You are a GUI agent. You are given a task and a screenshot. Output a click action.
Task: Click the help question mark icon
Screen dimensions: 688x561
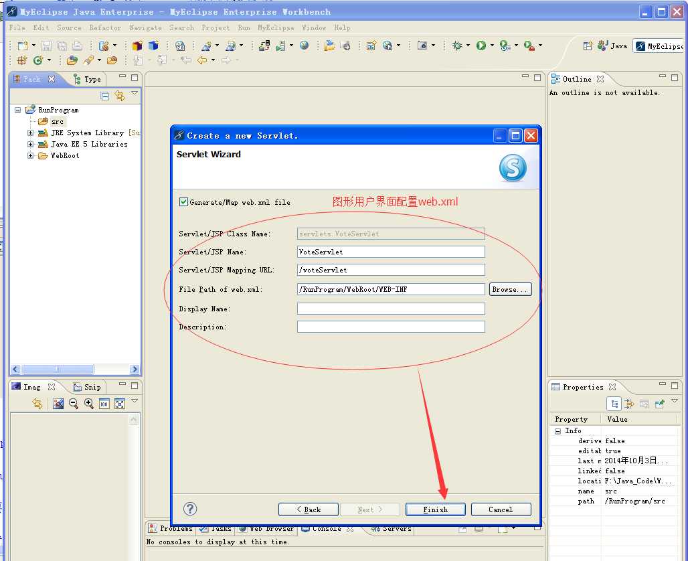pos(190,509)
